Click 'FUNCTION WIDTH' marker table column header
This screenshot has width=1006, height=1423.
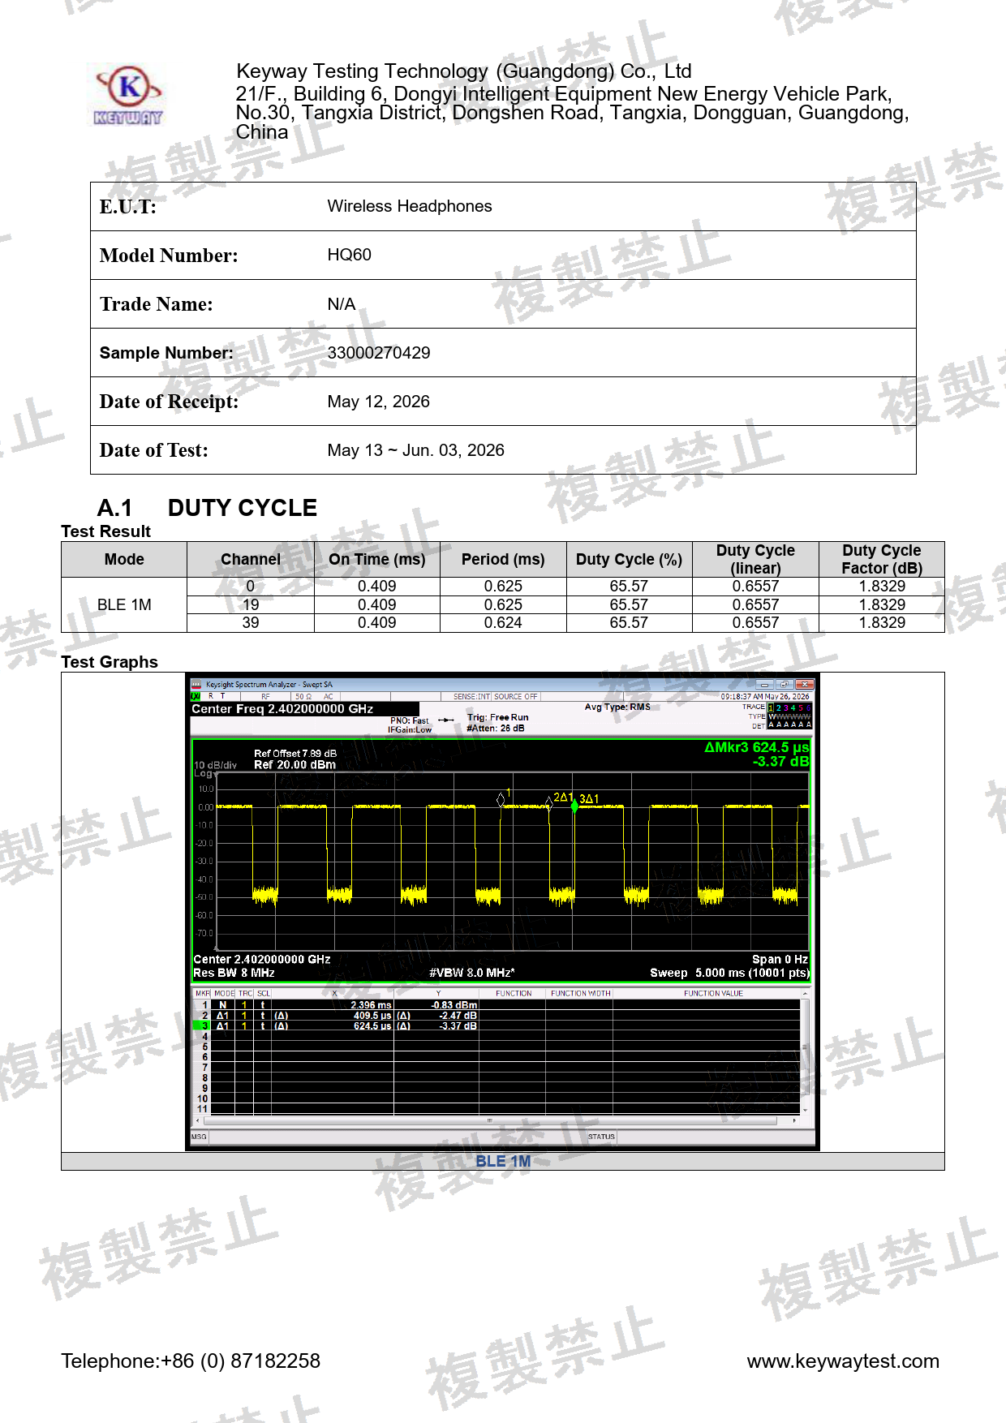(581, 994)
